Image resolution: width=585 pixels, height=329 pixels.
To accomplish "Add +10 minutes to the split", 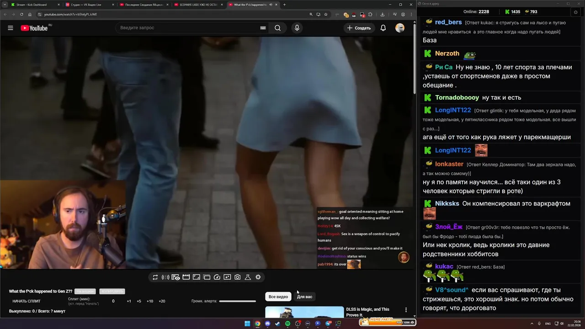I will click(149, 301).
